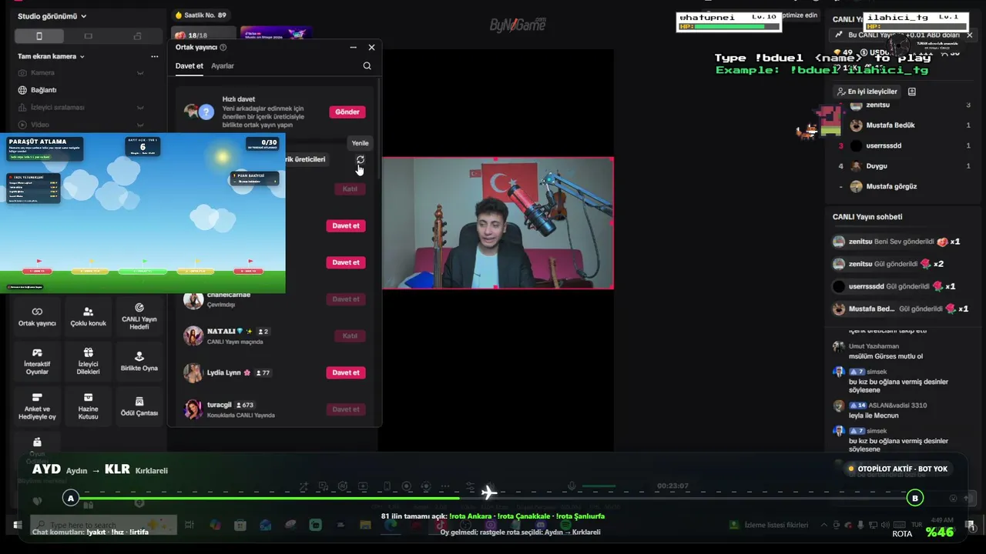This screenshot has width=986, height=554.
Task: Open the CANLI Yayın Hedefi tile
Action: [139, 316]
